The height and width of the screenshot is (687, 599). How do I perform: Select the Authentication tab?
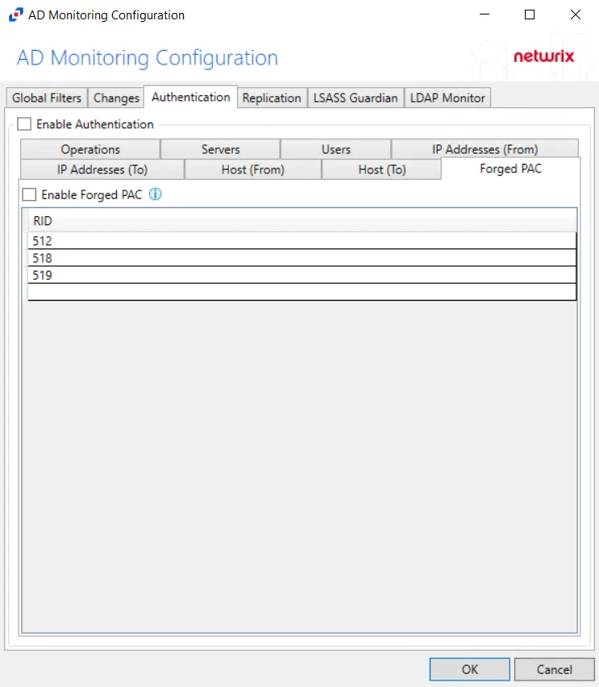tap(190, 97)
